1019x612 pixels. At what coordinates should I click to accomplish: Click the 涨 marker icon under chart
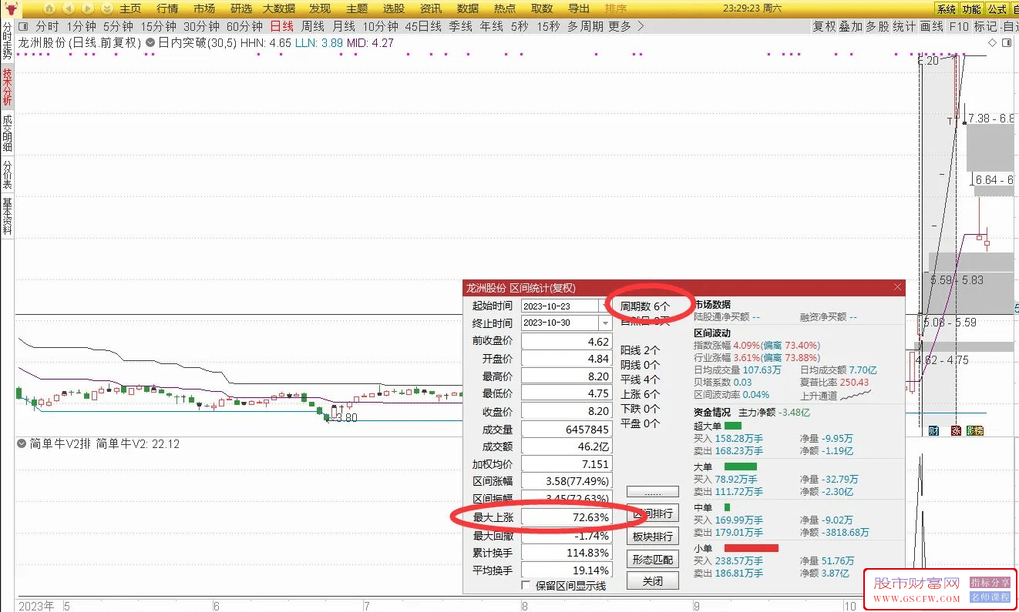957,430
